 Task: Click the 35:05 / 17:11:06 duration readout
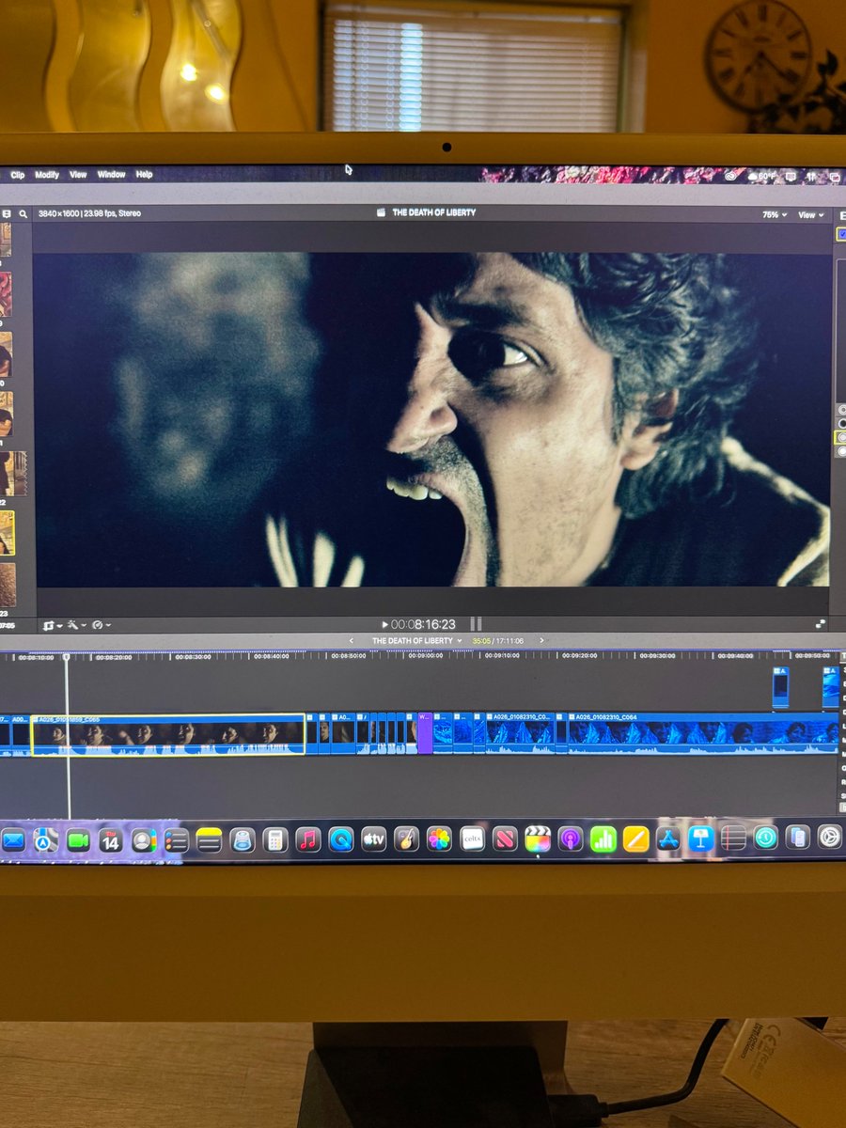coord(498,641)
